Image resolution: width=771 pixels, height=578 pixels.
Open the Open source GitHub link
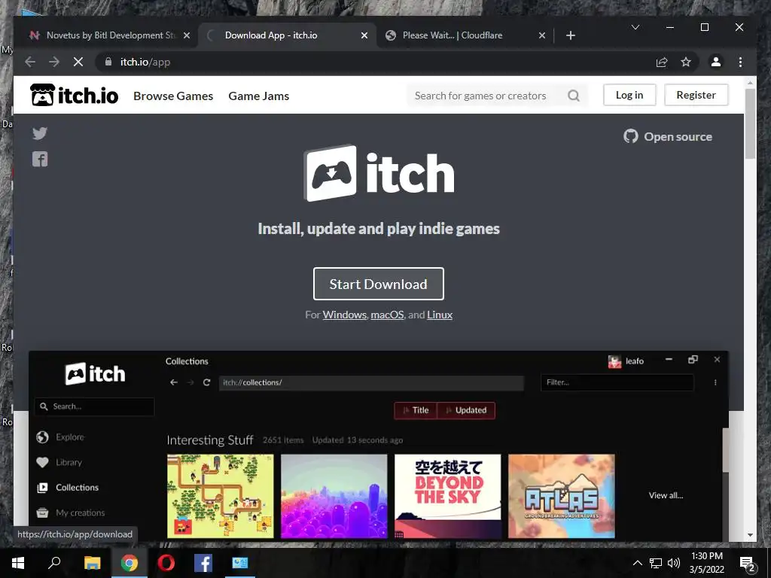click(x=668, y=137)
